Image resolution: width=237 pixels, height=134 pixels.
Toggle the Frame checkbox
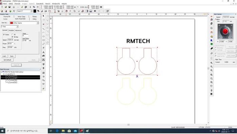4,35
